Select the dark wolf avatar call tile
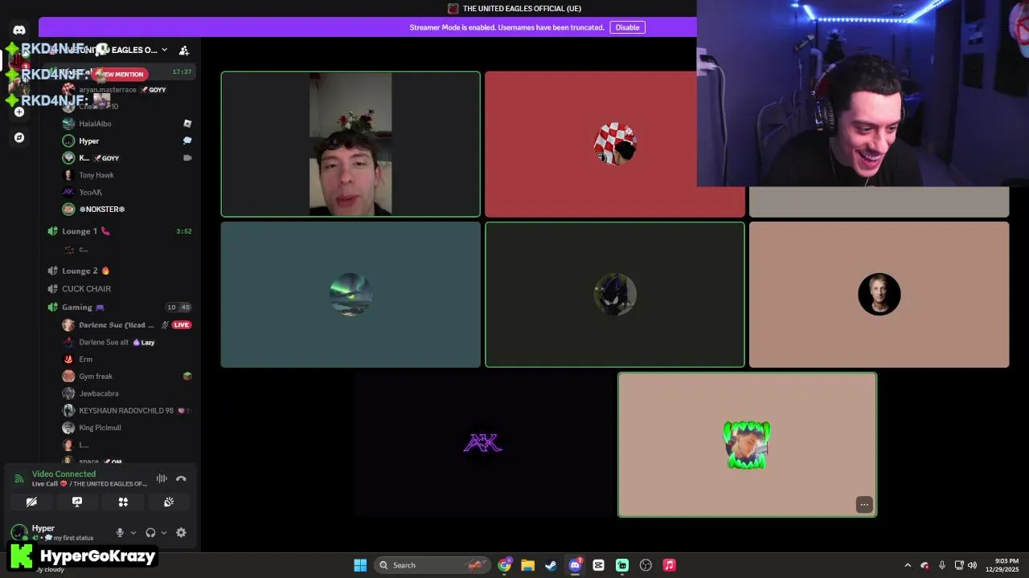The height and width of the screenshot is (578, 1029). (615, 295)
